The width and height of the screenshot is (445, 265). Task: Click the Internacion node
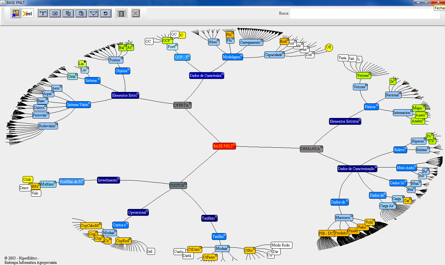pyautogui.click(x=403, y=113)
